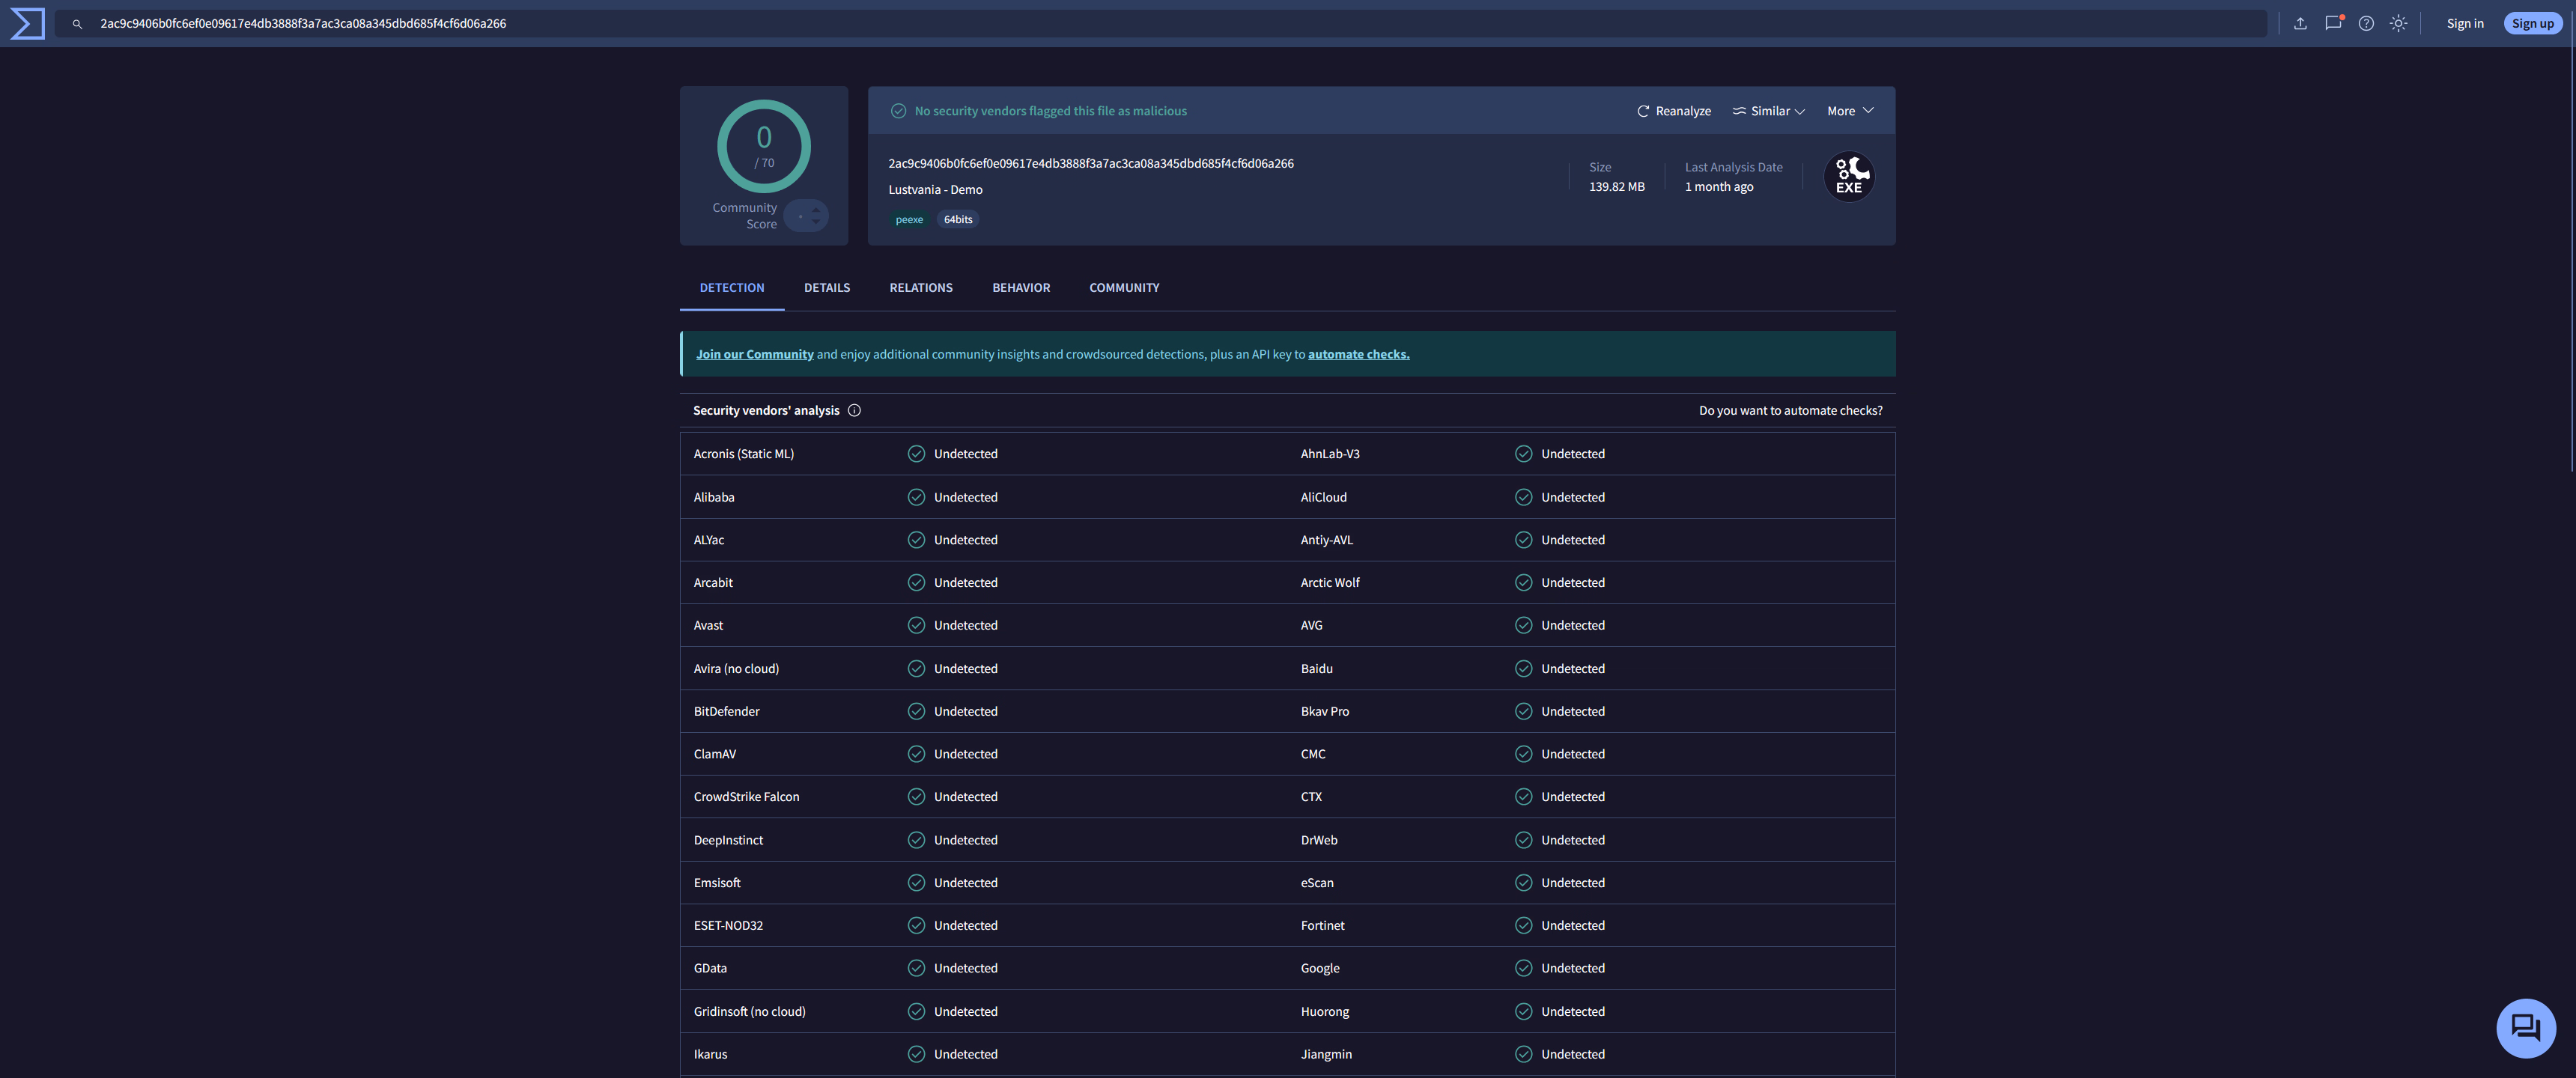Click the '1 month ago' analysis date
Screen dimensions: 2576x1078
(1719, 187)
